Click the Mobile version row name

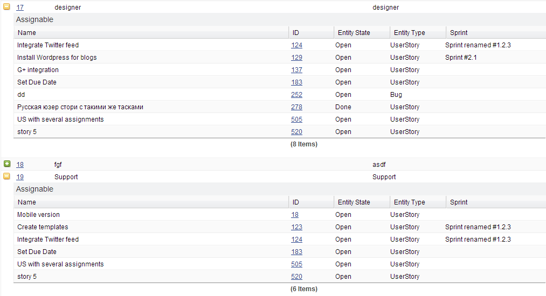tap(38, 215)
